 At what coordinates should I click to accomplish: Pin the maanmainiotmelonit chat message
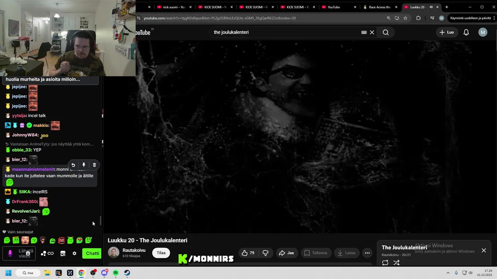coord(83,165)
